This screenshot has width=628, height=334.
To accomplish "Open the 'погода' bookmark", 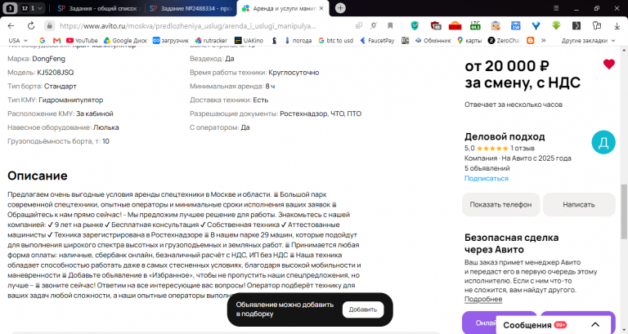I will [x=298, y=40].
